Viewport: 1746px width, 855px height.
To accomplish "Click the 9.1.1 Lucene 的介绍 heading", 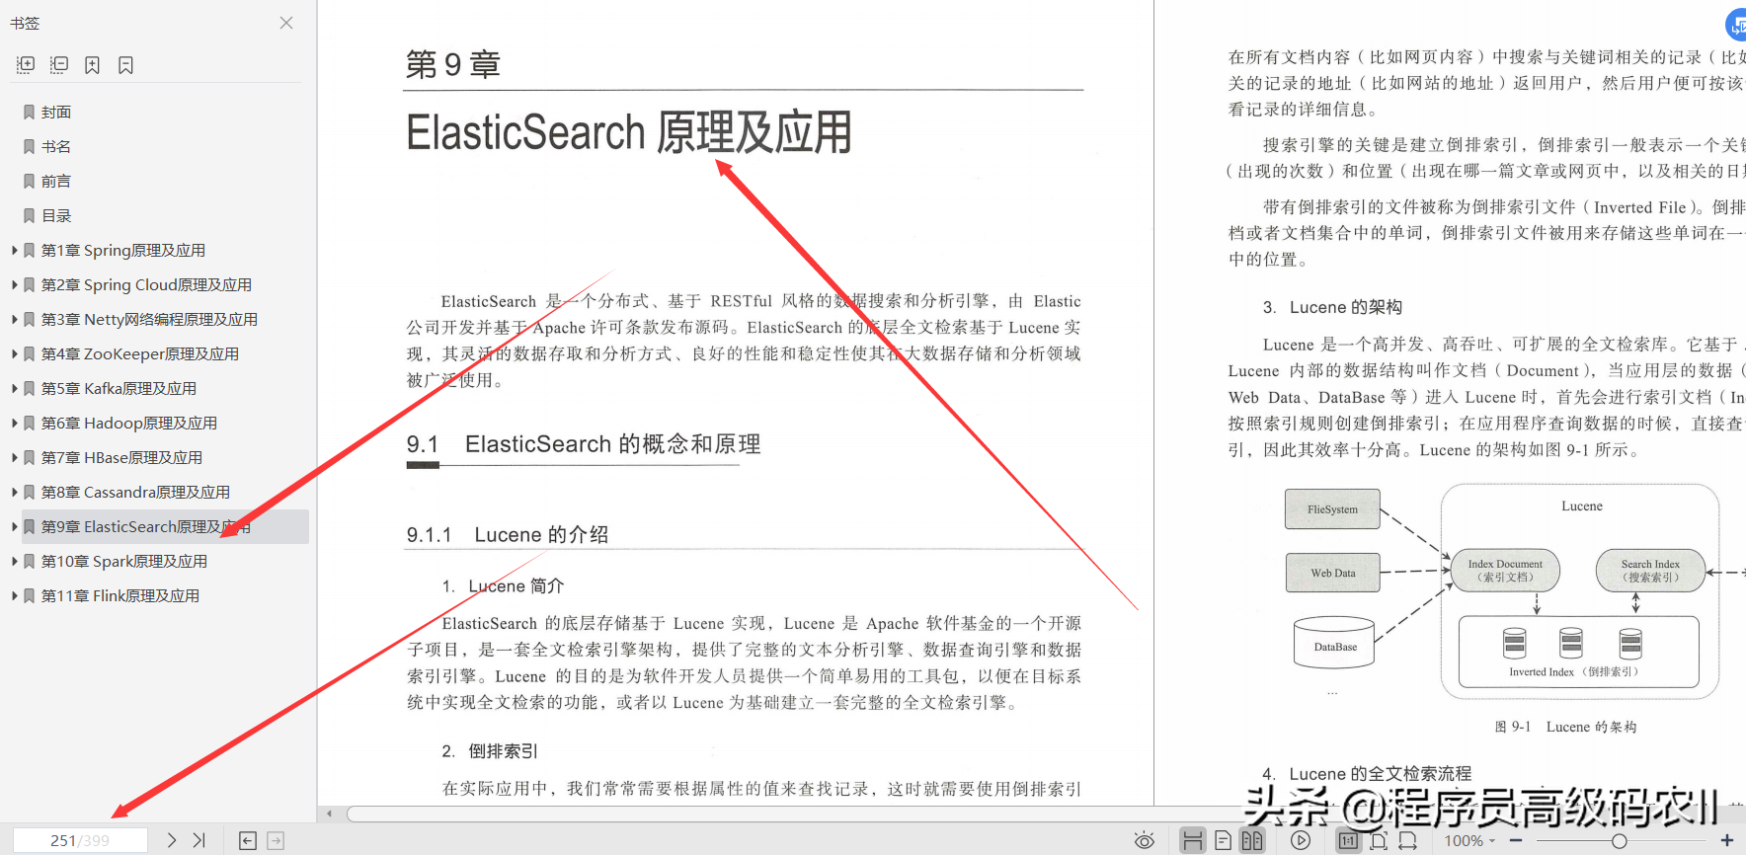I will point(508,535).
